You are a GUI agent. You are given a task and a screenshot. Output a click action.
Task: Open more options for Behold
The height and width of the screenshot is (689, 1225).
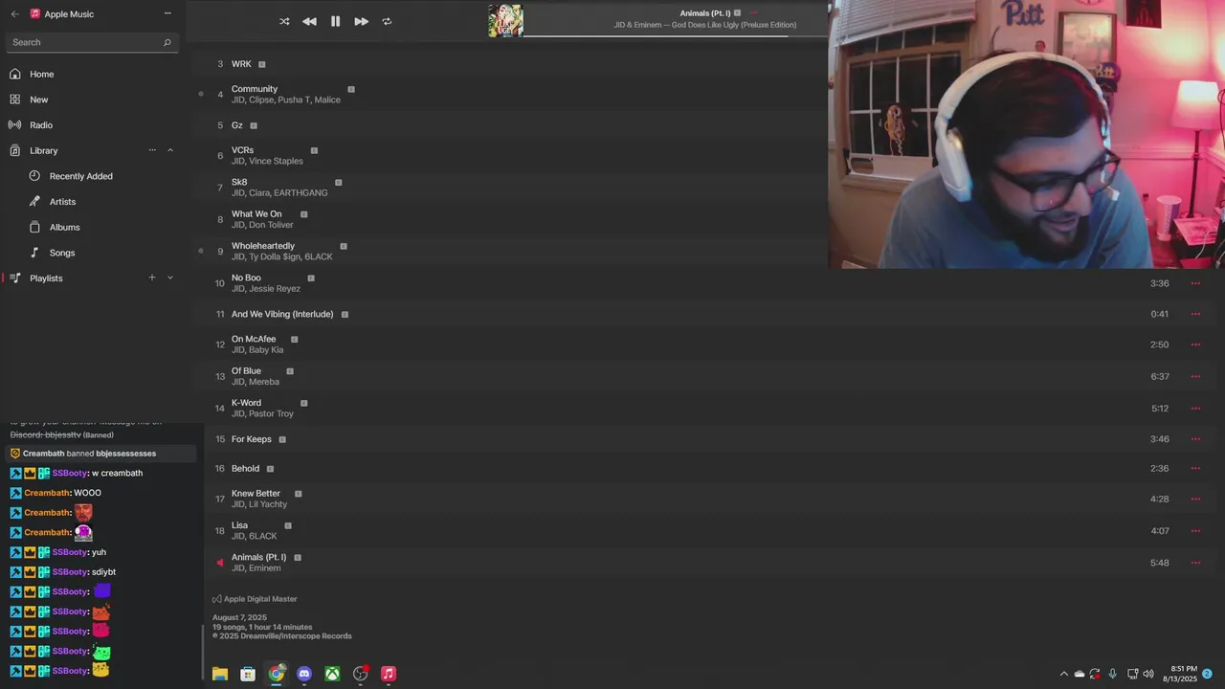click(1195, 469)
